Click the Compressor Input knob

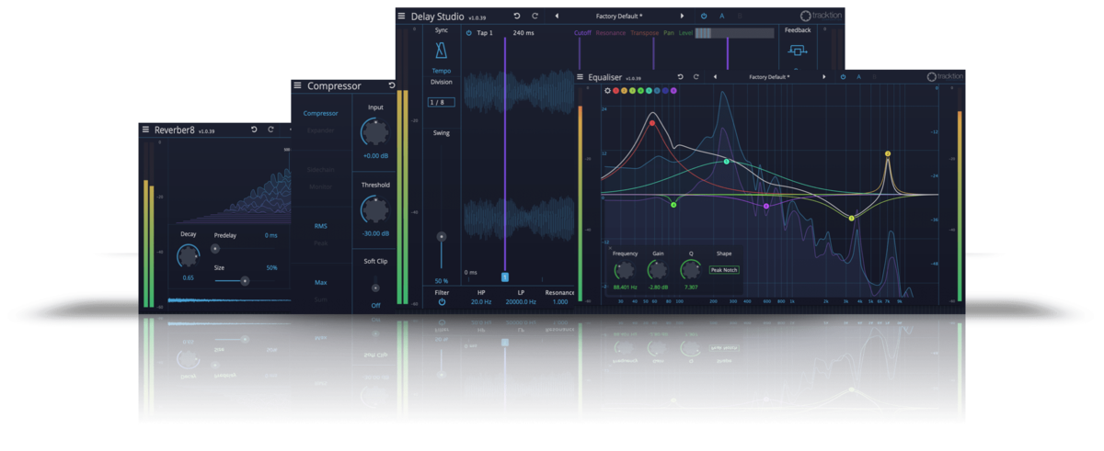tap(374, 132)
